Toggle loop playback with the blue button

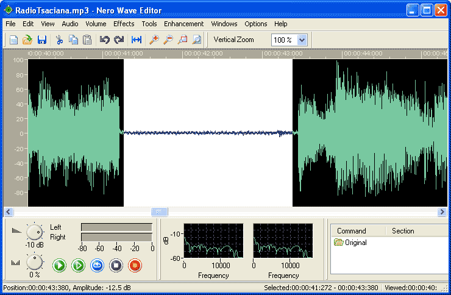[97, 265]
